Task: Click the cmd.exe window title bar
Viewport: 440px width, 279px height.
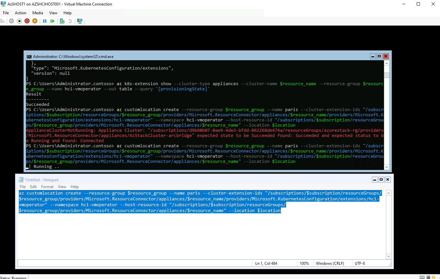Action: [x=207, y=56]
